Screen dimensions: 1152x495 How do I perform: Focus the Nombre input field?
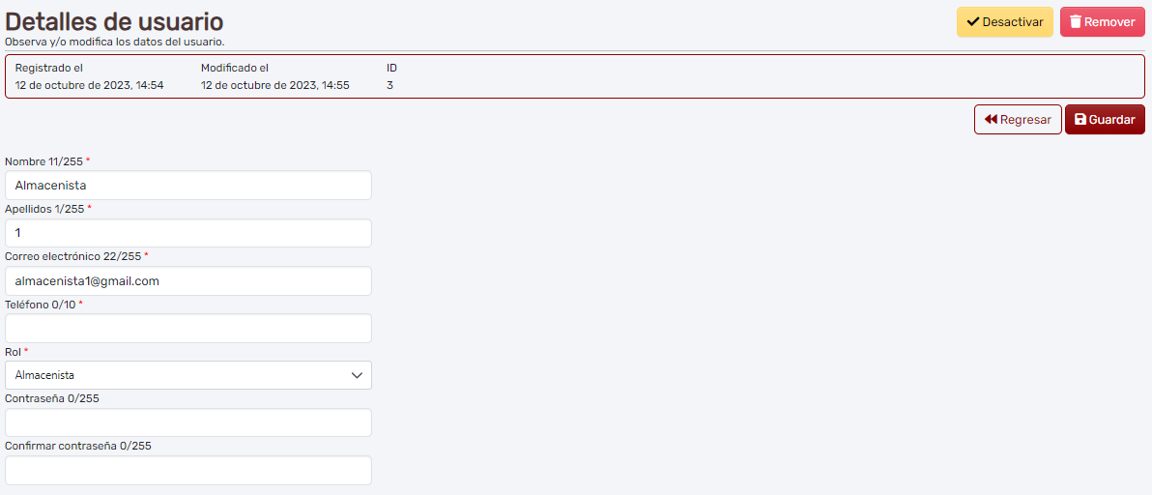click(188, 186)
